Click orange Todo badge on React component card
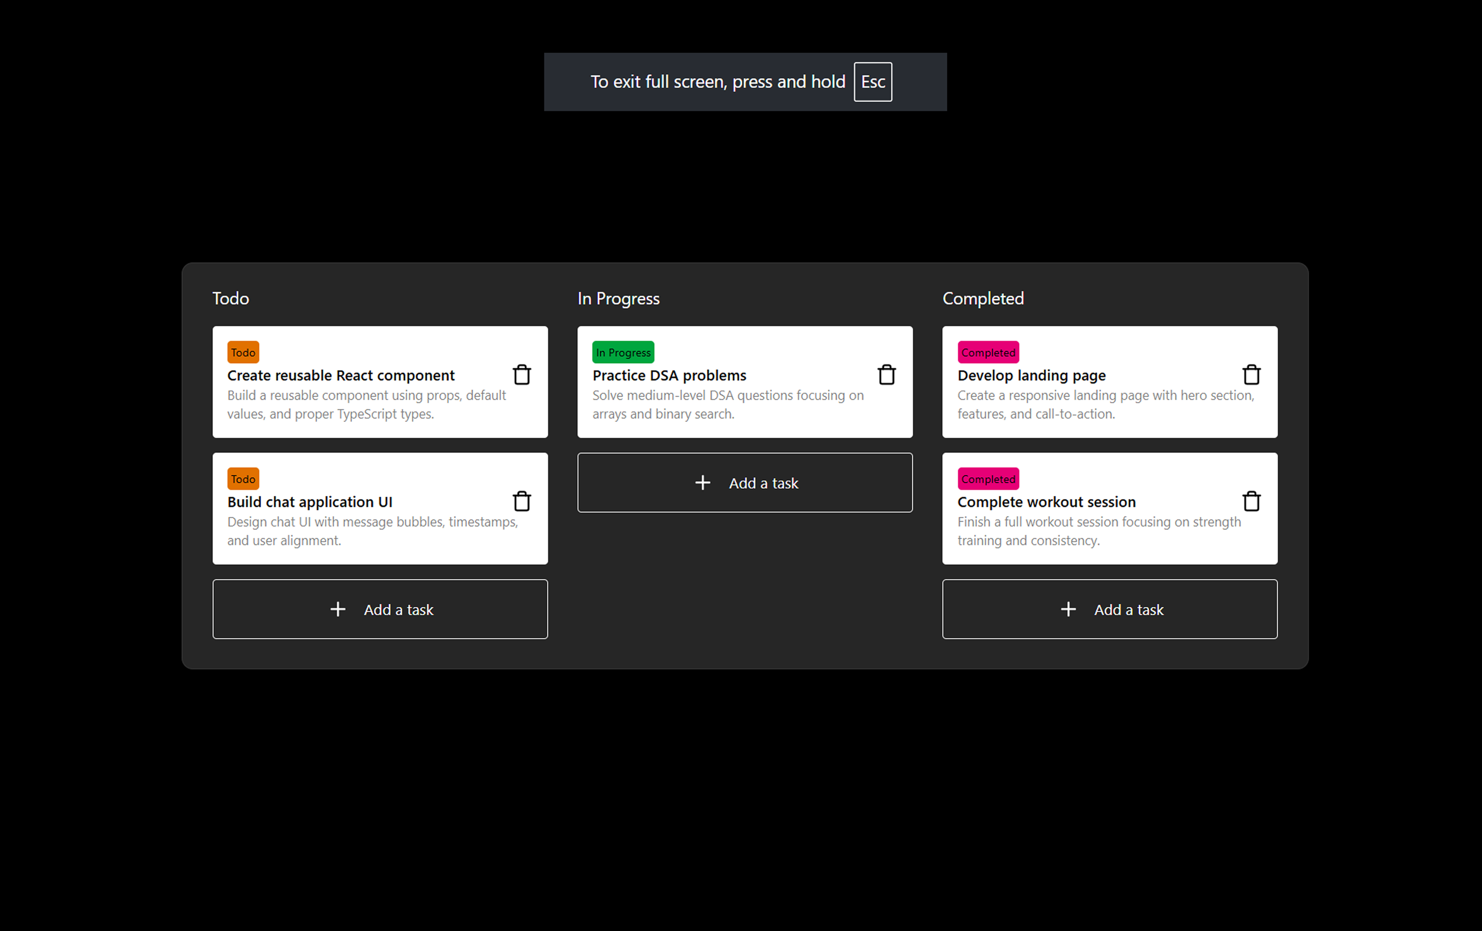This screenshot has width=1482, height=931. 243,352
